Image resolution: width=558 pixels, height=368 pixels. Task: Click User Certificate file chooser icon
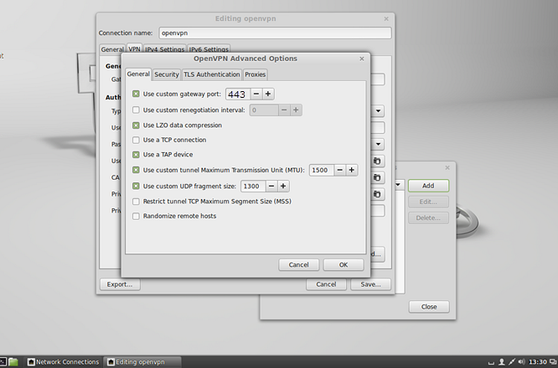[377, 161]
